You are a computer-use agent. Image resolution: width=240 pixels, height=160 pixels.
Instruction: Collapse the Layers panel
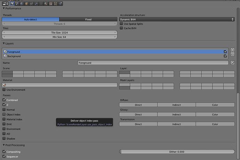click(4, 43)
